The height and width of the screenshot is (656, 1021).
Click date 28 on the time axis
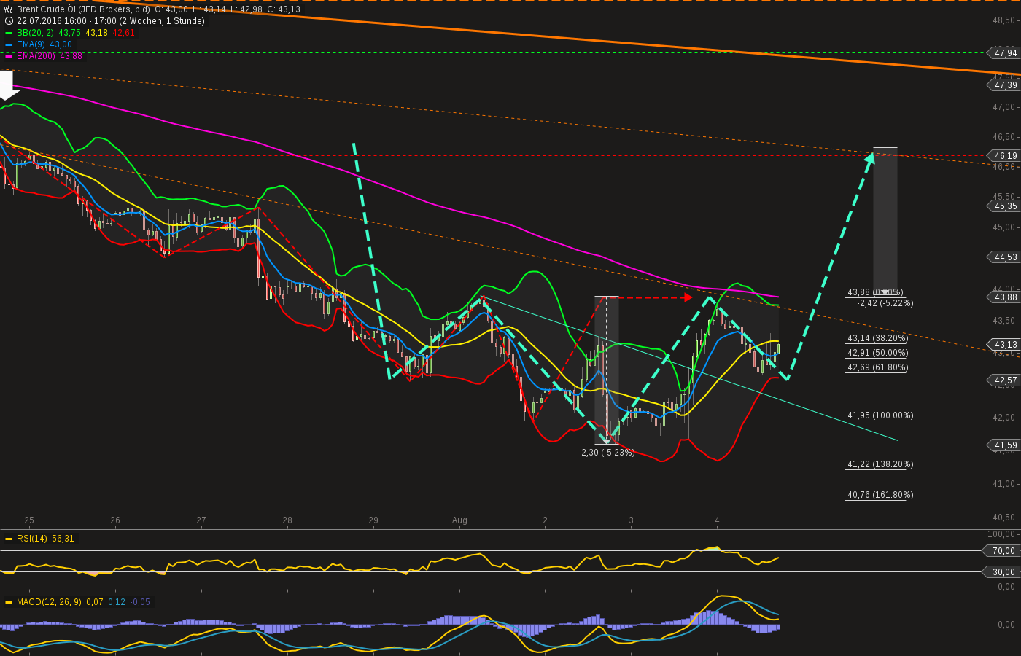pyautogui.click(x=287, y=520)
